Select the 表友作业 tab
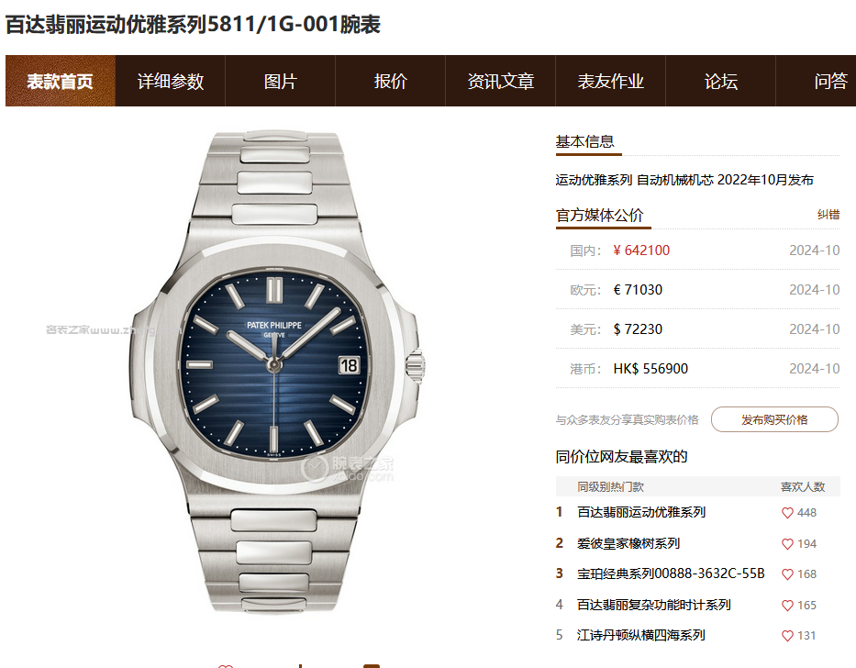Screen dimensions: 856x668 pos(610,81)
